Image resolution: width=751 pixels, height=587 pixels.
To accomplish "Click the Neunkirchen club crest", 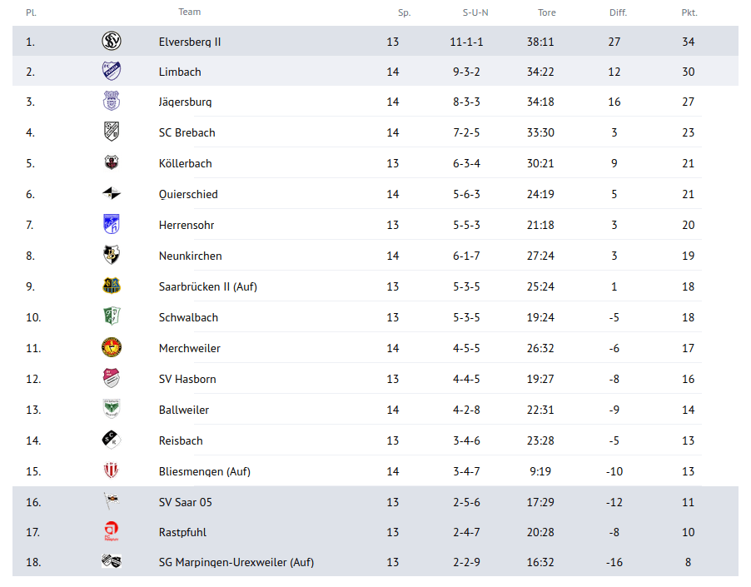I will click(x=111, y=256).
